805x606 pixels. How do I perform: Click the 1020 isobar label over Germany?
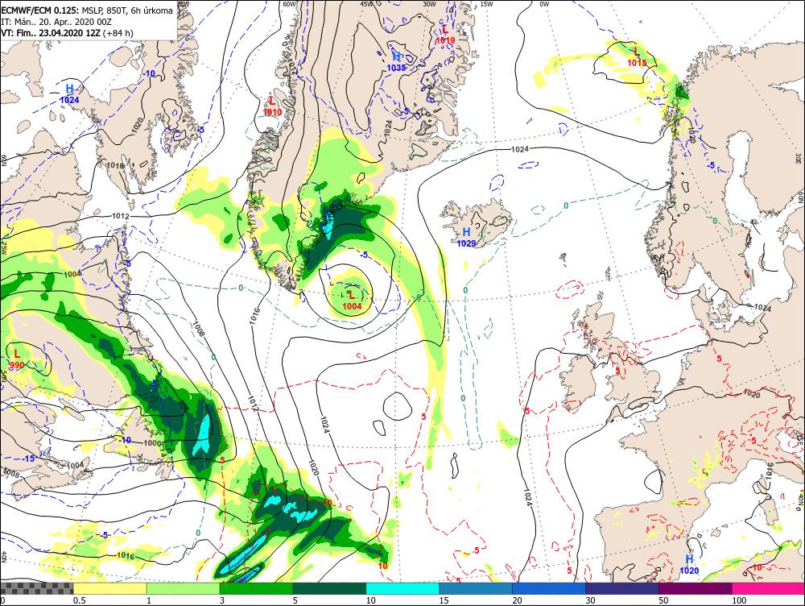[751, 394]
